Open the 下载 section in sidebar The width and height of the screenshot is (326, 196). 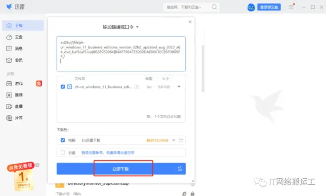(23, 26)
